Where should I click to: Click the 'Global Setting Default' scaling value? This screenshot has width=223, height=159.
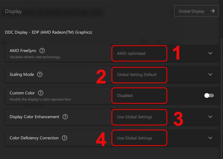click(x=137, y=75)
